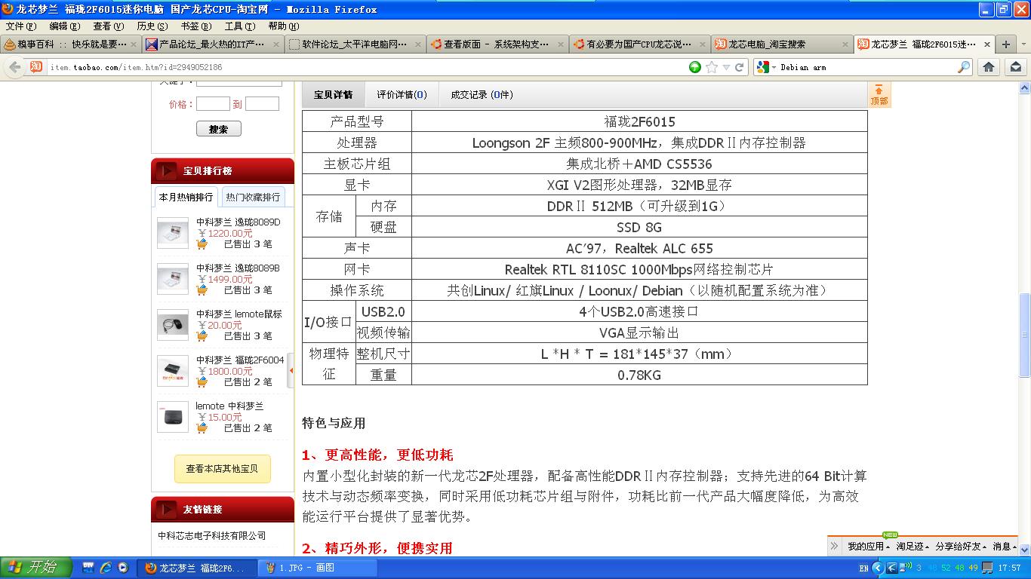Open the 文件 menu

[20, 26]
